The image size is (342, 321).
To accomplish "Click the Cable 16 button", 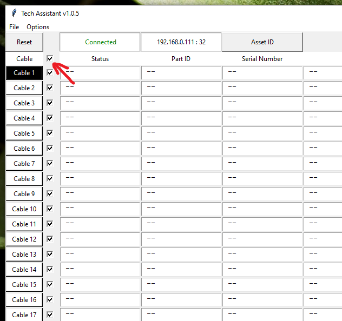I will pos(24,300).
